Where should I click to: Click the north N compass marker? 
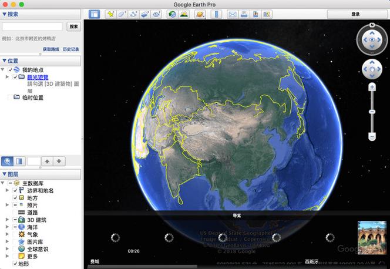372,25
